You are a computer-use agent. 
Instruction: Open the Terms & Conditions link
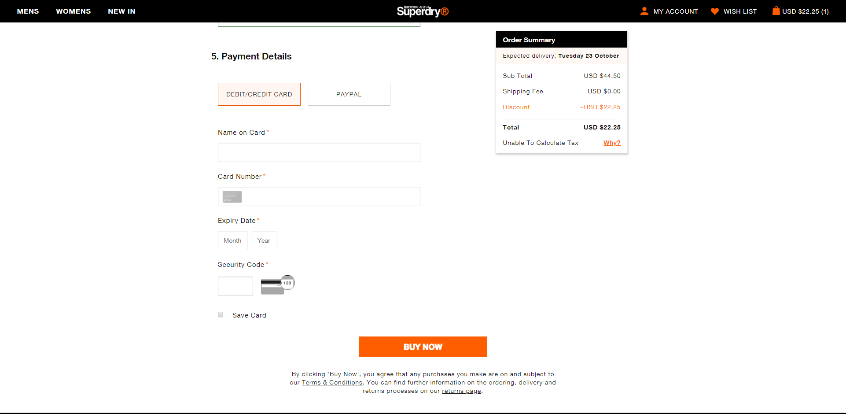coord(332,382)
